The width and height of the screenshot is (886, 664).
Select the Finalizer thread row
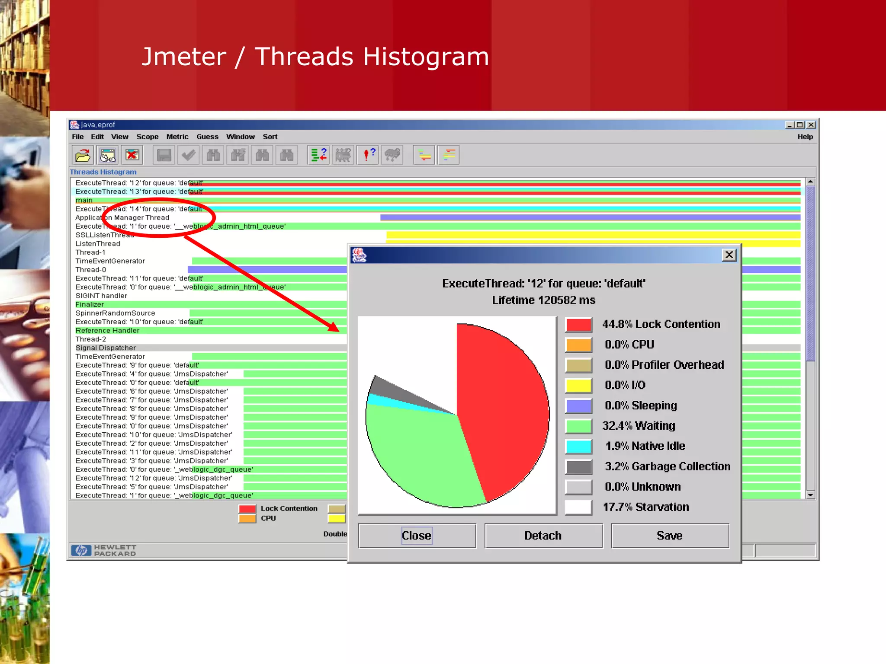[209, 304]
